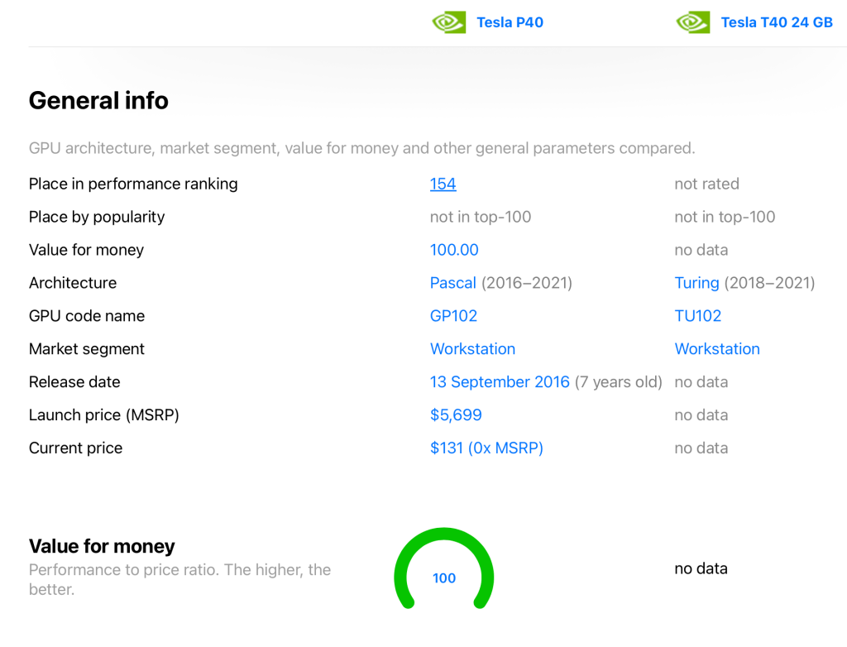Viewport: 847px width, 647px height.
Task: Select the 100.00 value for money link
Action: point(454,250)
